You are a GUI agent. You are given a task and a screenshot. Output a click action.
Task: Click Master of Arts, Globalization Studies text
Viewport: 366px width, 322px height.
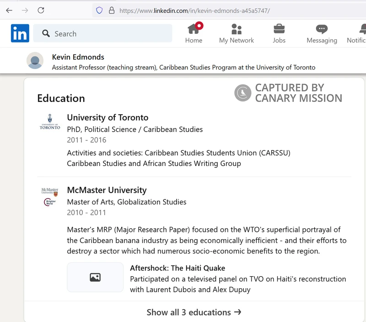(x=127, y=202)
